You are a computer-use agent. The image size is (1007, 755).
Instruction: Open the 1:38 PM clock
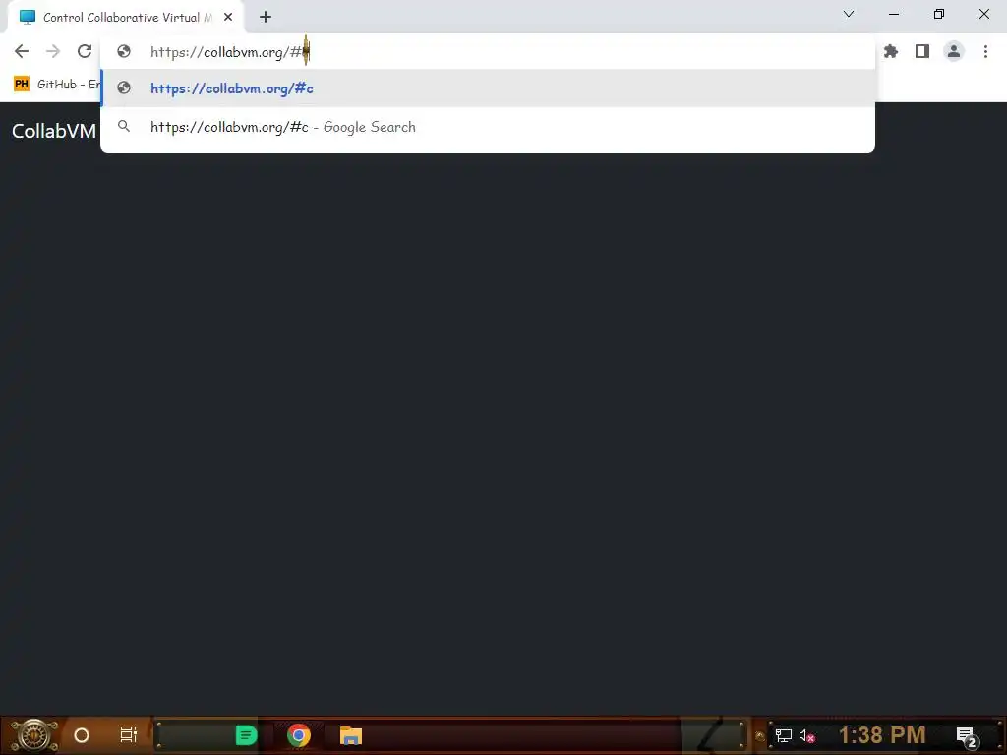[x=882, y=735]
